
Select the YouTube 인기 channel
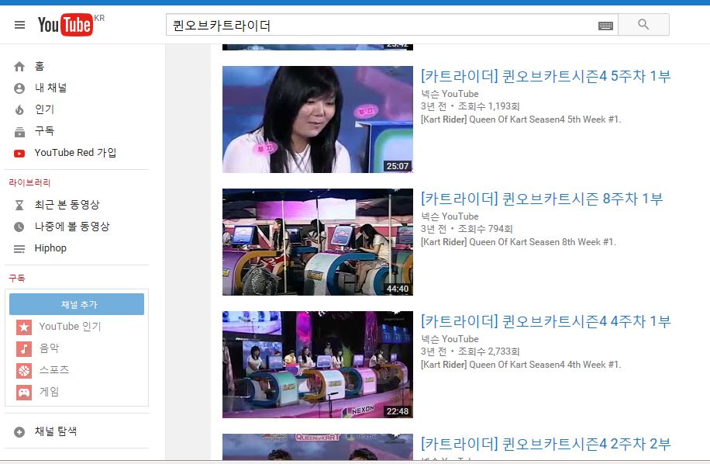(x=70, y=327)
